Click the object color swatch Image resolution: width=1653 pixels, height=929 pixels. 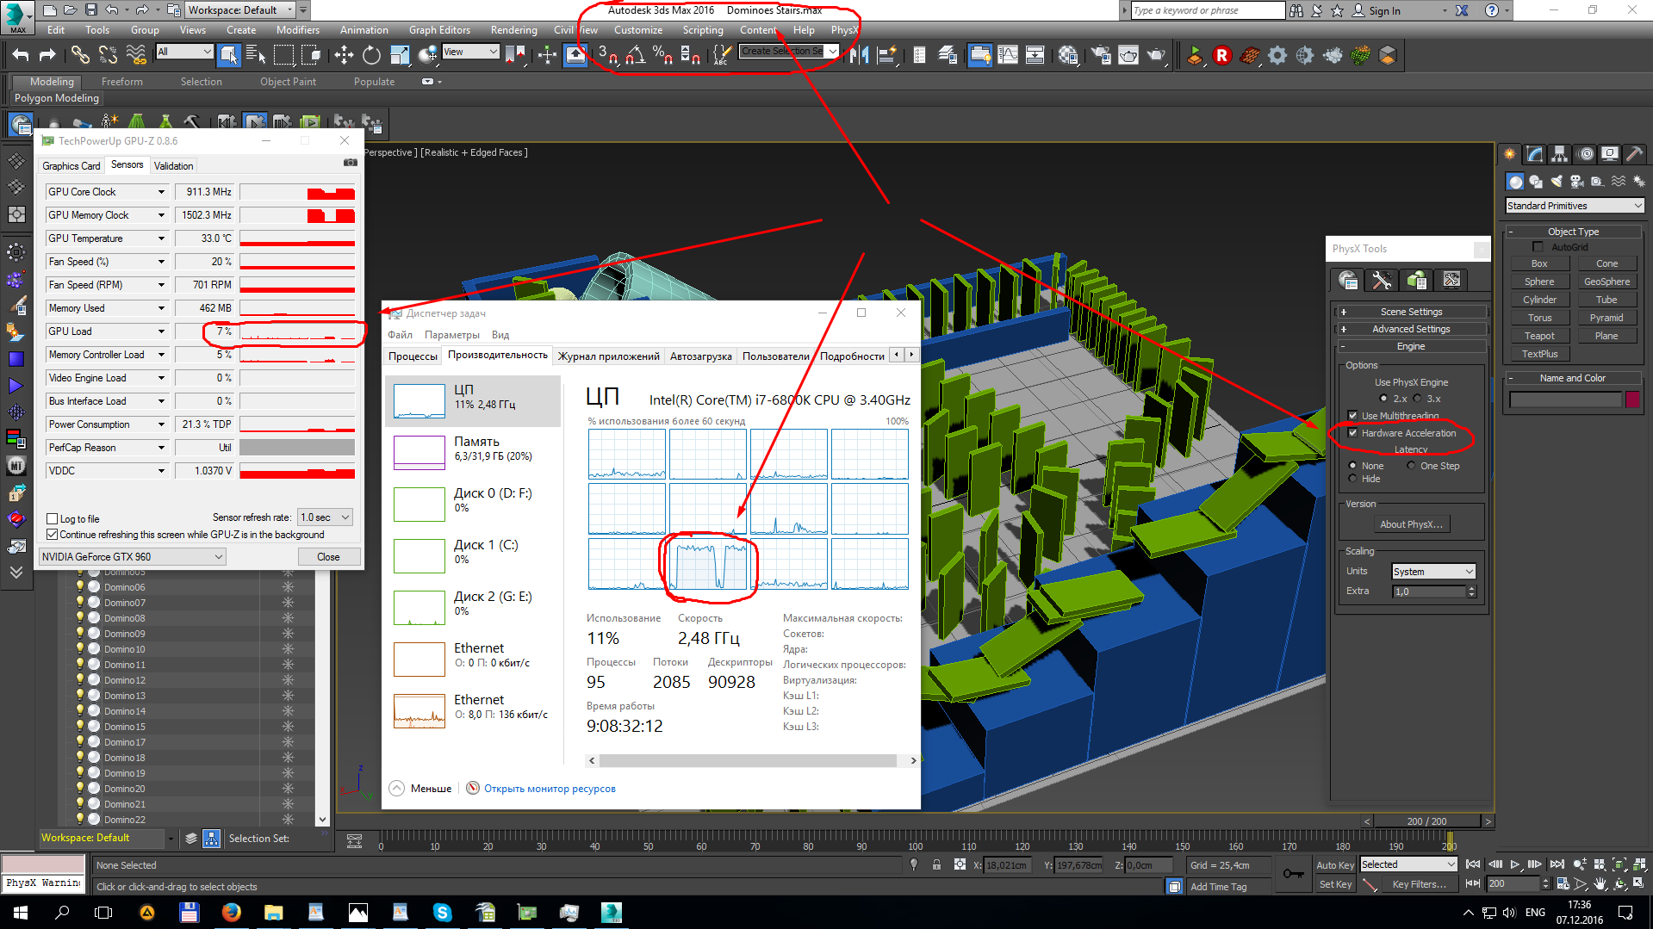(1632, 399)
